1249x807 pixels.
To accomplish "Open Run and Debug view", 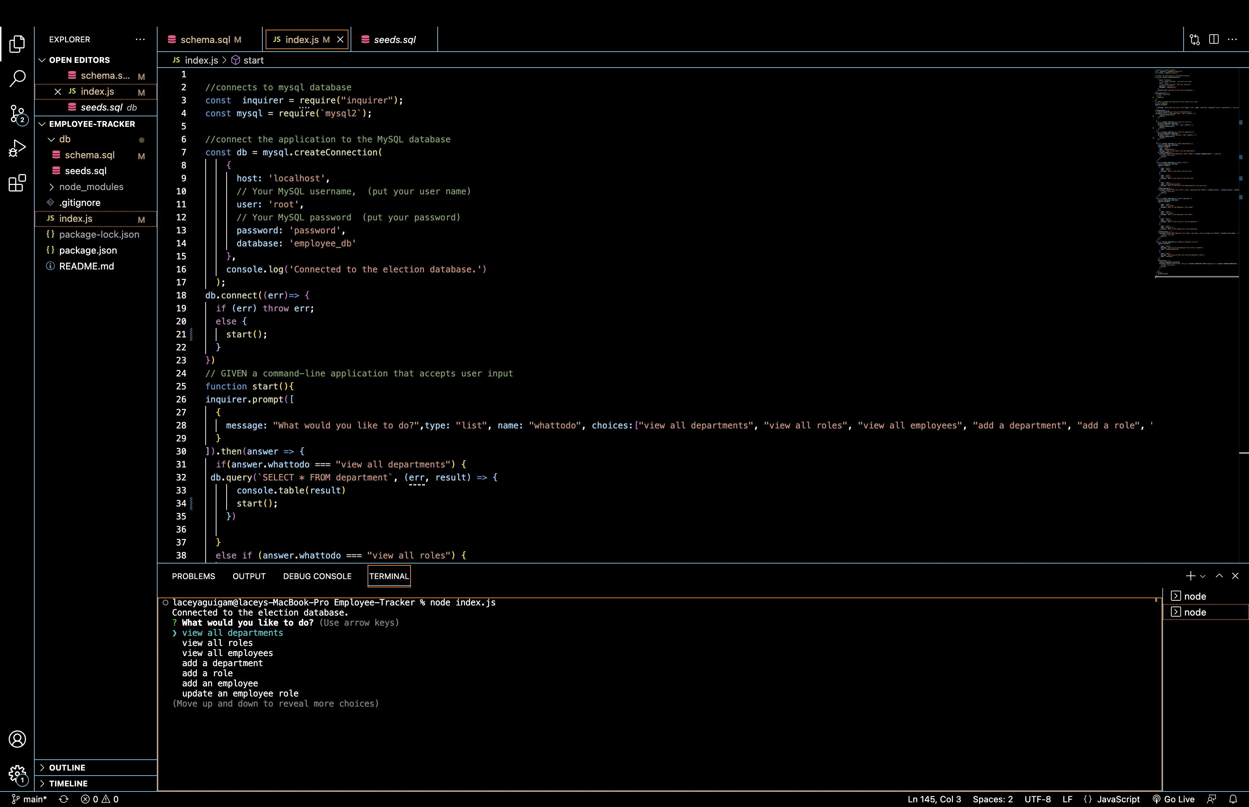I will pyautogui.click(x=17, y=148).
